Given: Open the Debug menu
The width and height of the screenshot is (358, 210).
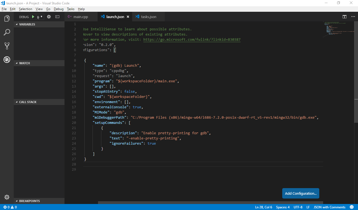Looking at the screenshot, I should coord(59,9).
